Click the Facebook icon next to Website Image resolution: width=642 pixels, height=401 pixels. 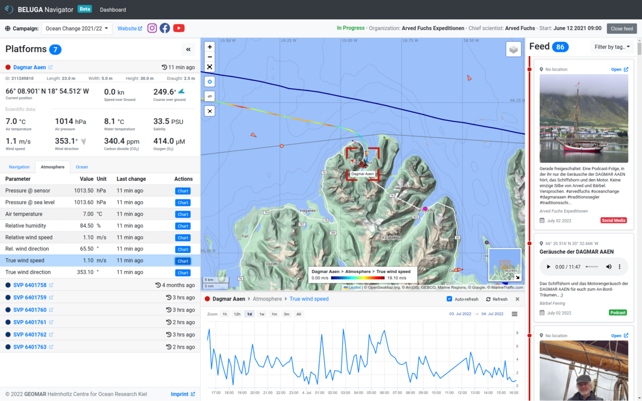tap(164, 28)
